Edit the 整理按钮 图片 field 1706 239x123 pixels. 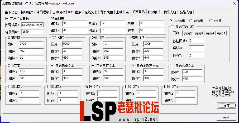coord(154,44)
